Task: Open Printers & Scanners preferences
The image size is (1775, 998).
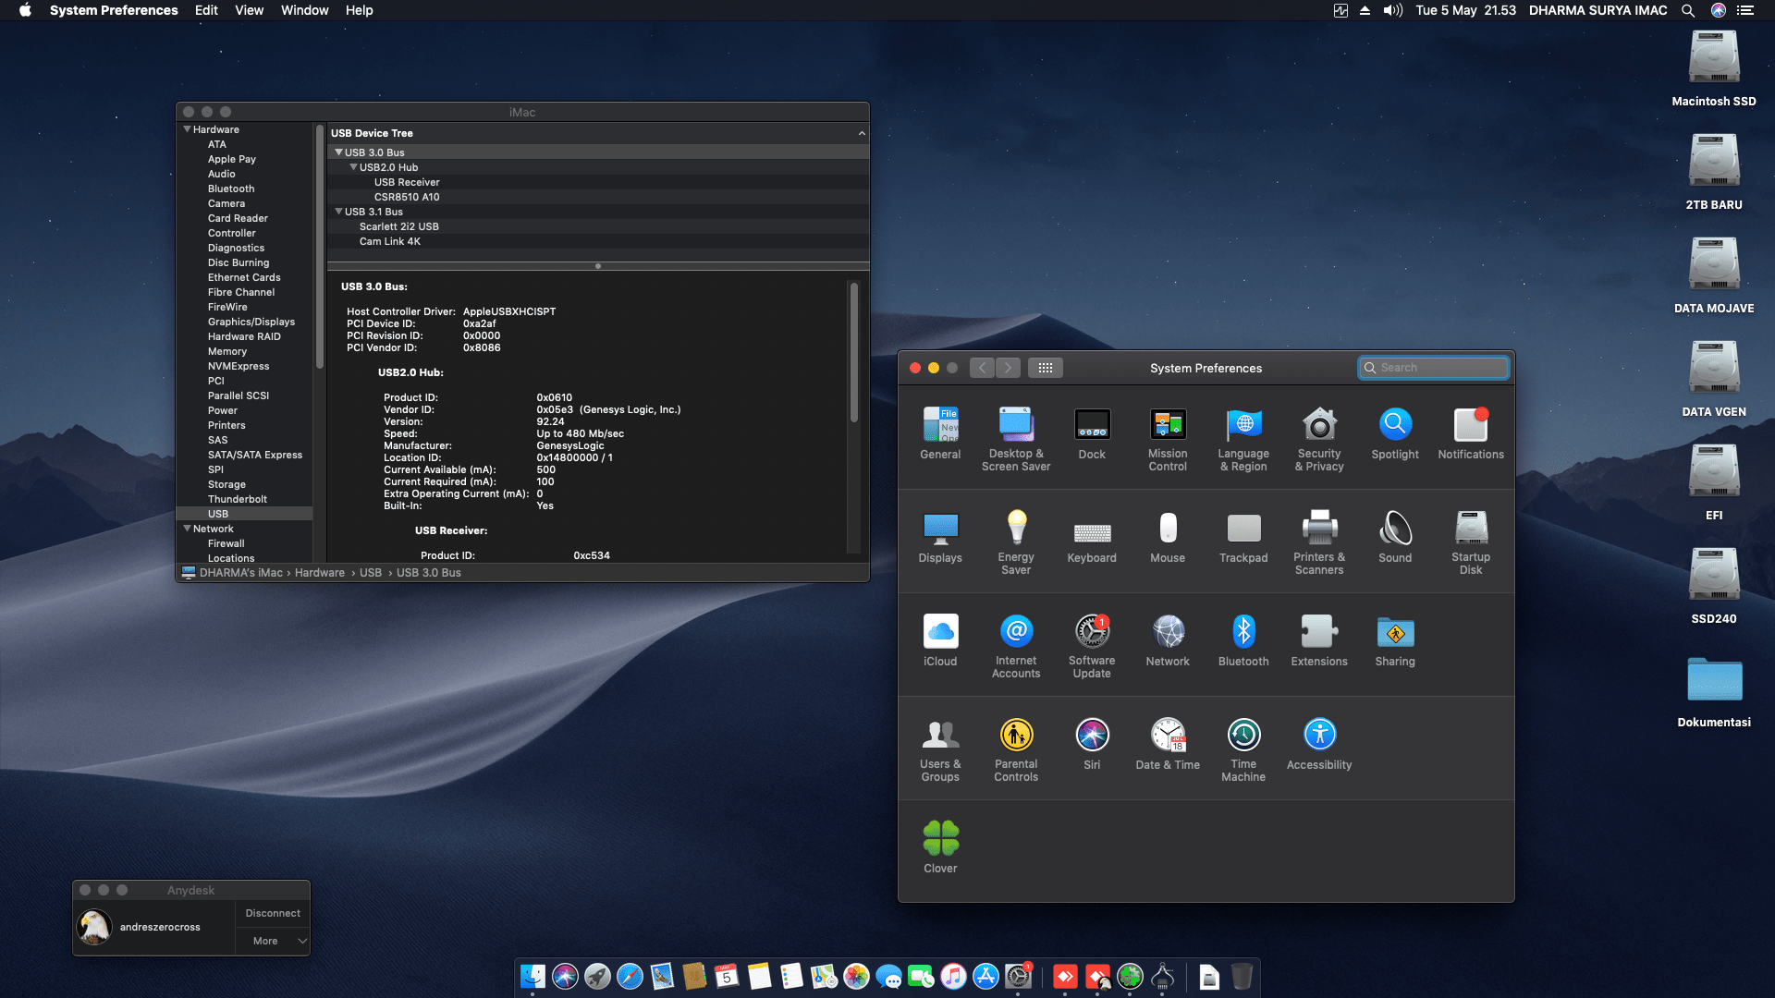Action: coord(1319,542)
